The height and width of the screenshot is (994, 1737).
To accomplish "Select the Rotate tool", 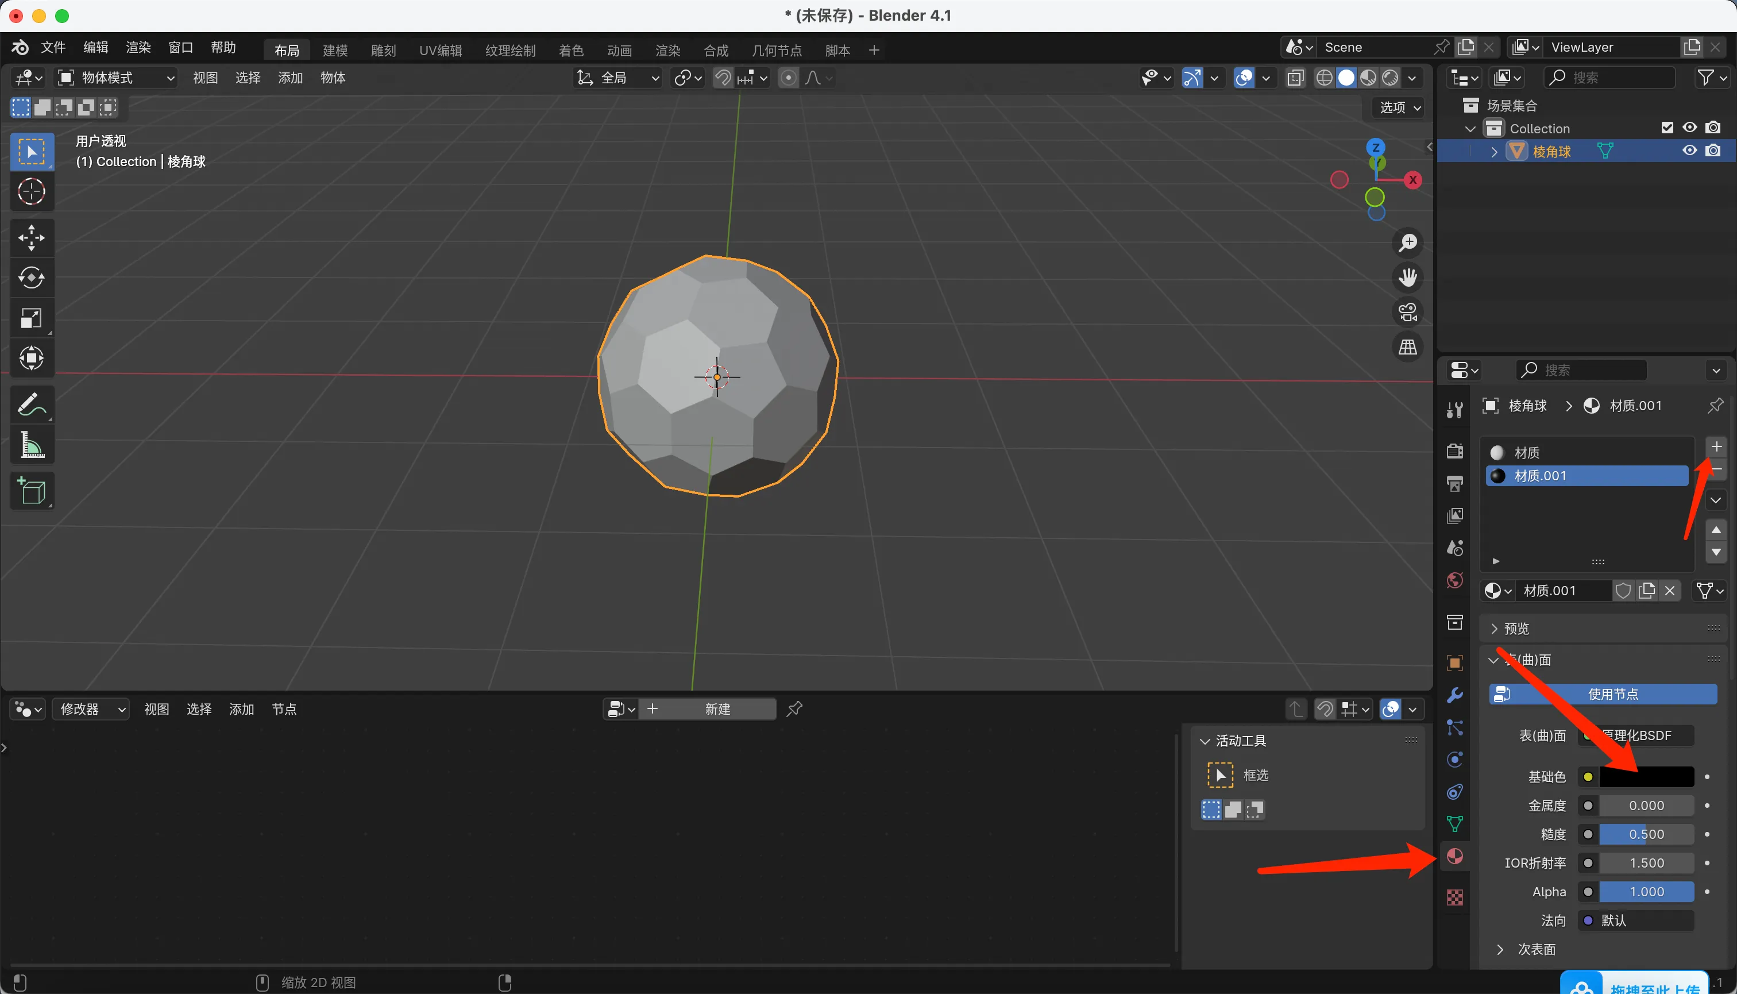I will [32, 278].
